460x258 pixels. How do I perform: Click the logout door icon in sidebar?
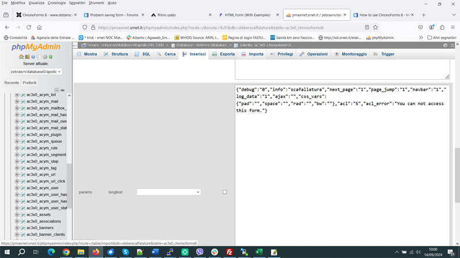[27, 57]
